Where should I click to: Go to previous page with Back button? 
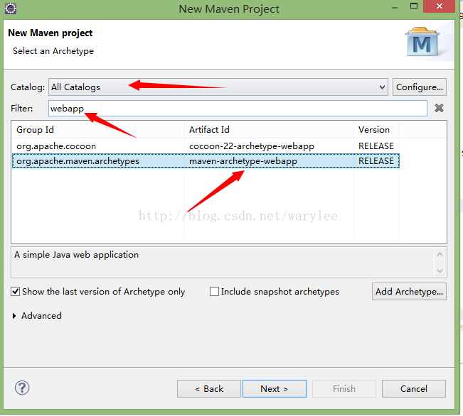tap(209, 389)
